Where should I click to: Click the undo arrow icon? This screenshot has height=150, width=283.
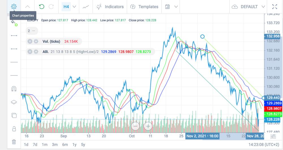click(42, 6)
